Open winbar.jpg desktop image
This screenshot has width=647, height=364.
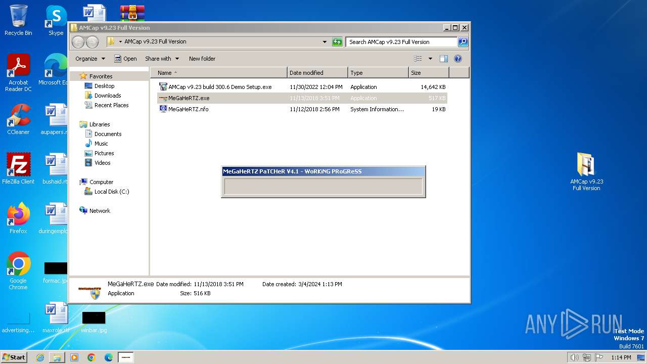(x=94, y=321)
